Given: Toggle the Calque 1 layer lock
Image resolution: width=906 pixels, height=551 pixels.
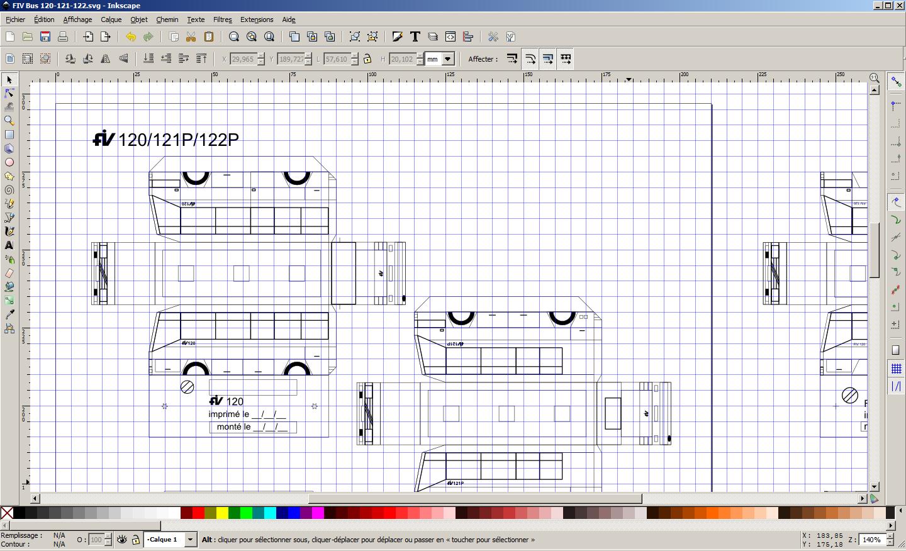Looking at the screenshot, I should pyautogui.click(x=135, y=540).
